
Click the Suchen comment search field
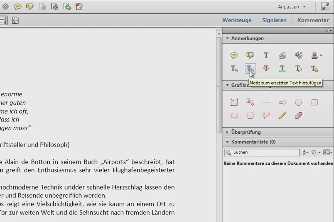click(x=262, y=152)
